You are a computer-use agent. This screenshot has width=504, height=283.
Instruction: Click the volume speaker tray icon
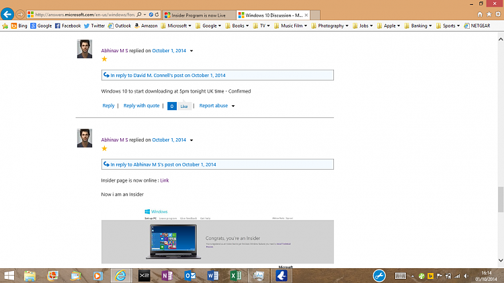[x=466, y=276]
